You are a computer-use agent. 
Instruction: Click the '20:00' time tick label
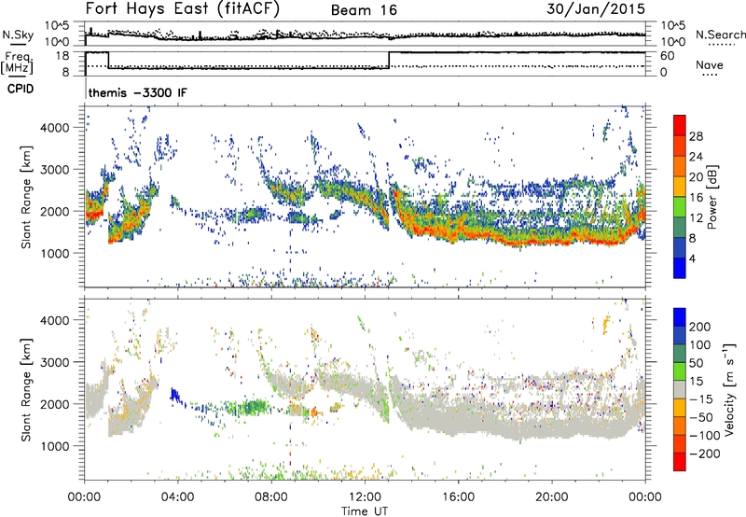(551, 497)
